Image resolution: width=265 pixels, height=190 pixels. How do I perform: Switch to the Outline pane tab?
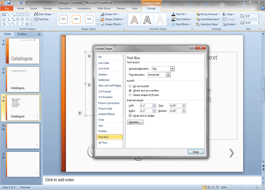coord(22,34)
